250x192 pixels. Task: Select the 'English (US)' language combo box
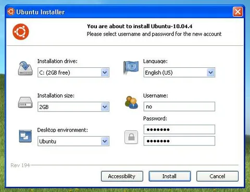tap(179, 73)
